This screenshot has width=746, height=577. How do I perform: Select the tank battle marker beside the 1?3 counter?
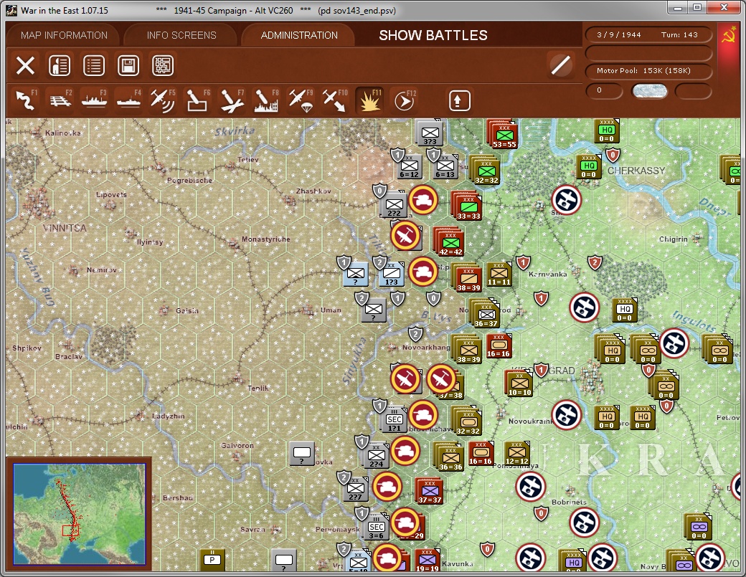422,272
